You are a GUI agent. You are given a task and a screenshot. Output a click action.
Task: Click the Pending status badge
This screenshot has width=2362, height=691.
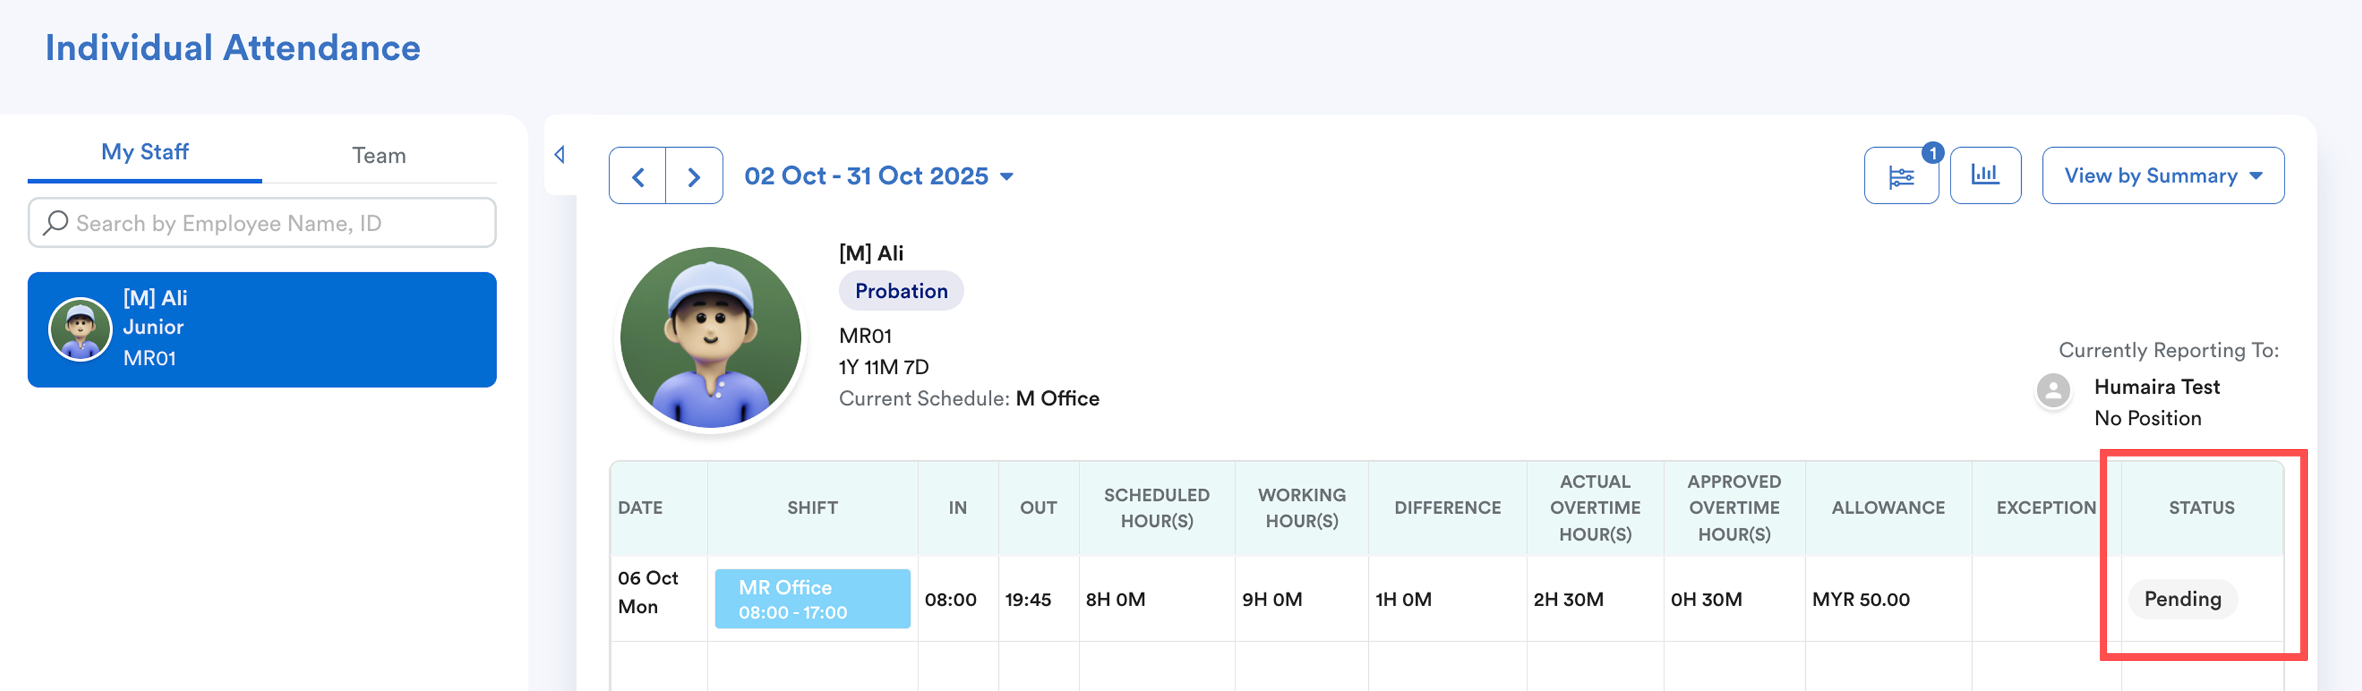point(2182,599)
